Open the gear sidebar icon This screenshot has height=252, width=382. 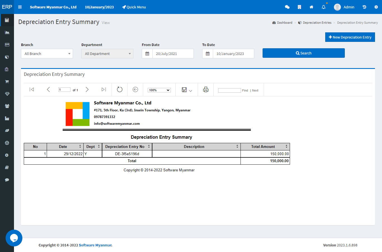click(x=7, y=155)
